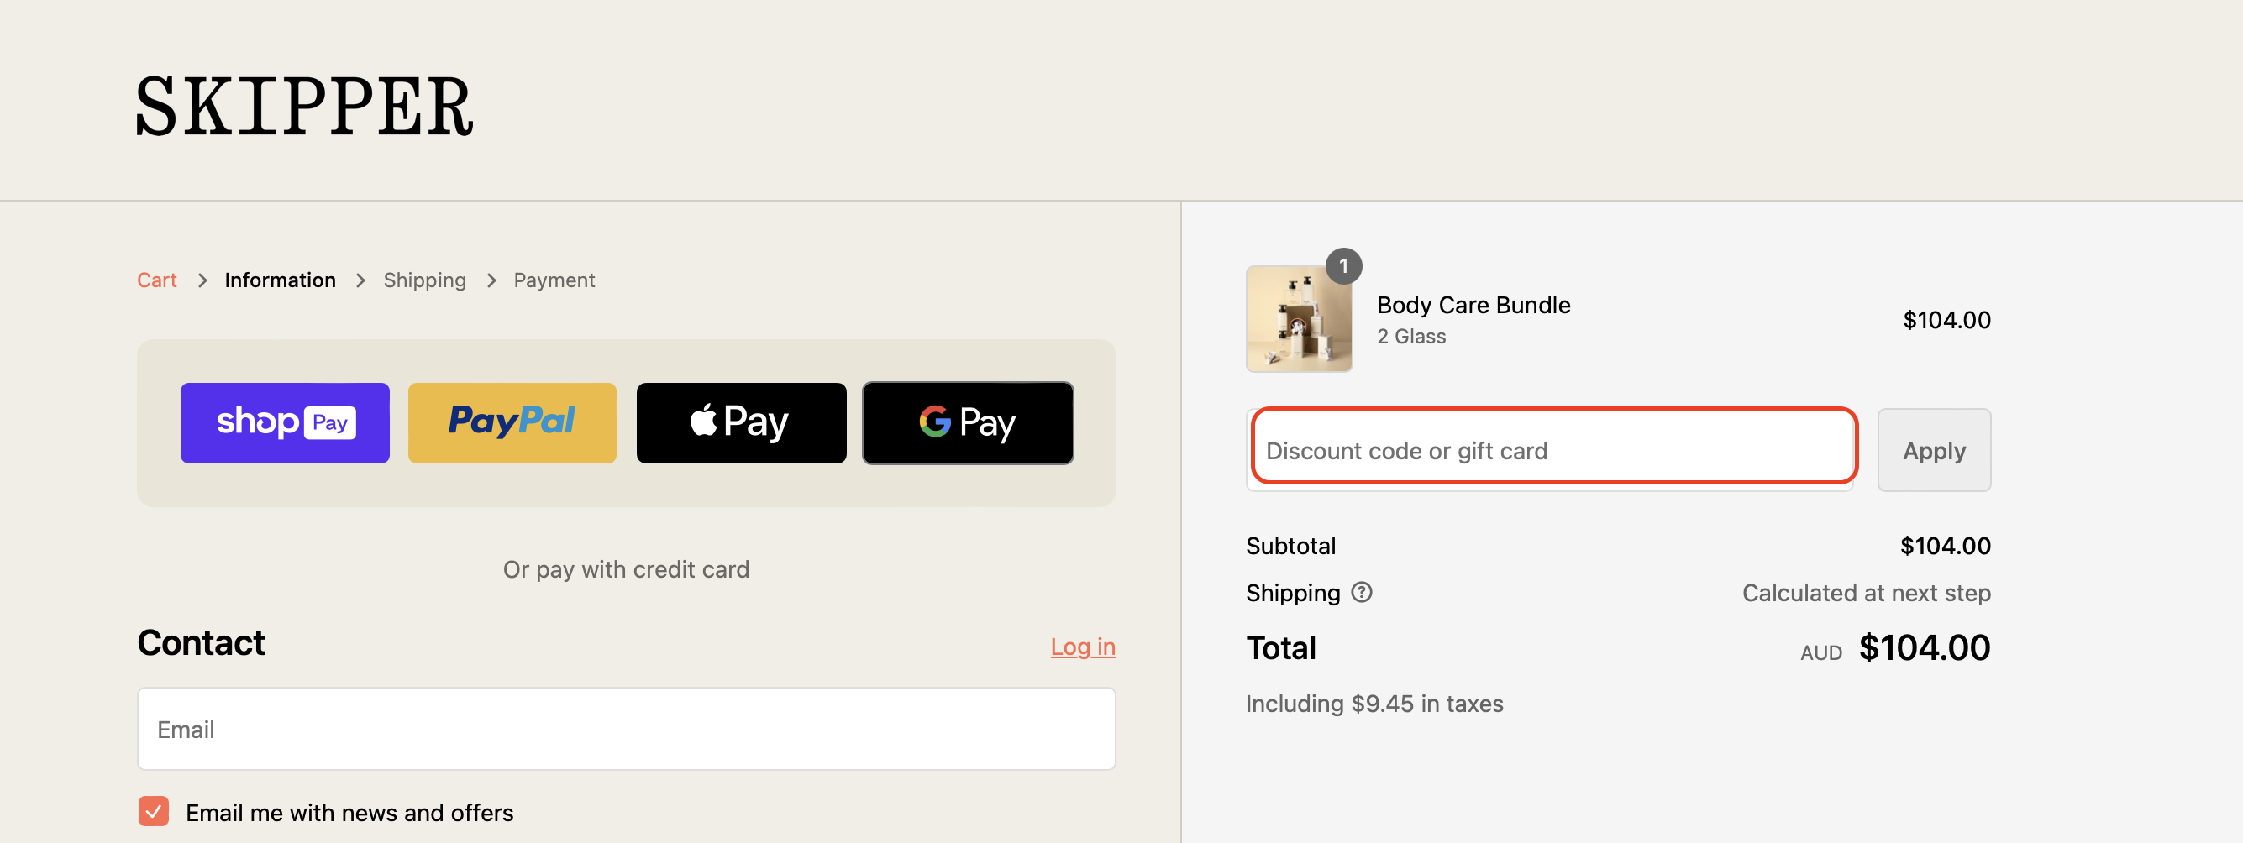2243x843 pixels.
Task: Click the Log in link
Action: pos(1082,647)
